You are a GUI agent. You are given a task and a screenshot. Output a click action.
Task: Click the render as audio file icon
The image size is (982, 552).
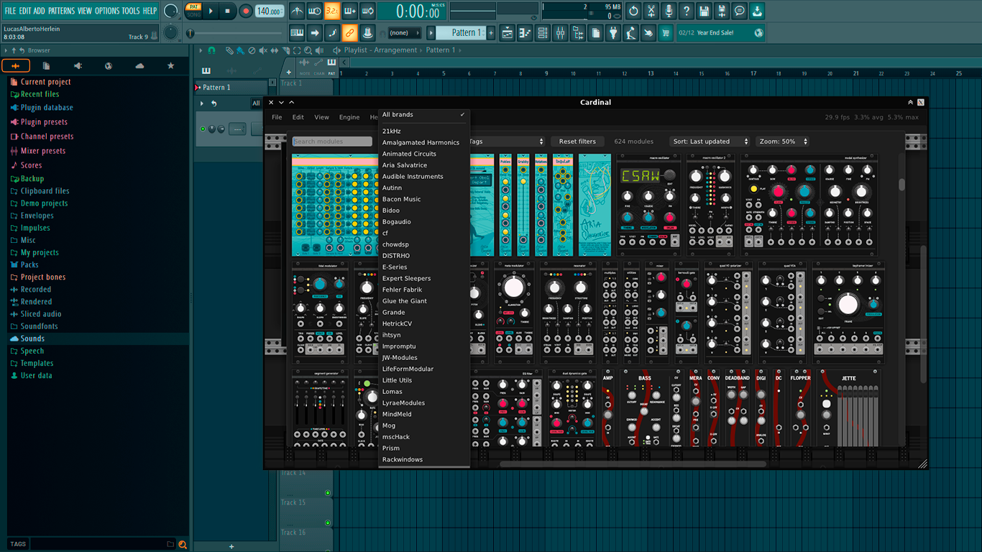(722, 11)
